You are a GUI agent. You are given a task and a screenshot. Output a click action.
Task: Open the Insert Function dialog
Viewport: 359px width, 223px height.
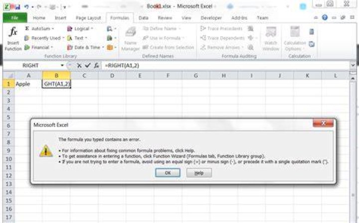click(13, 38)
